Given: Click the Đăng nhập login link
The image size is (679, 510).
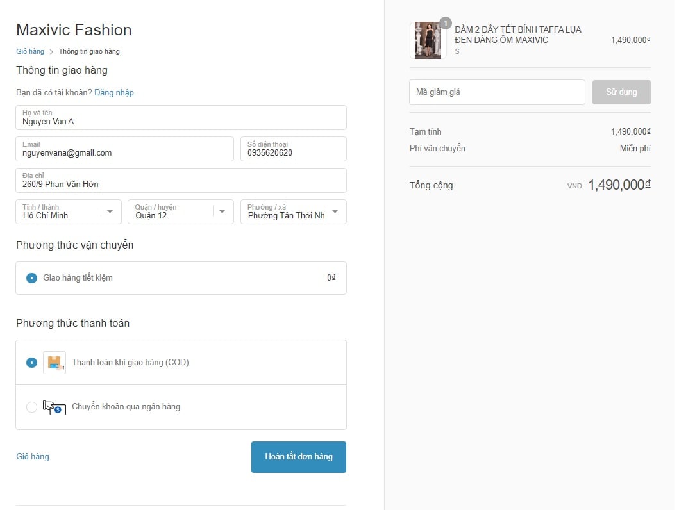Looking at the screenshot, I should [114, 92].
